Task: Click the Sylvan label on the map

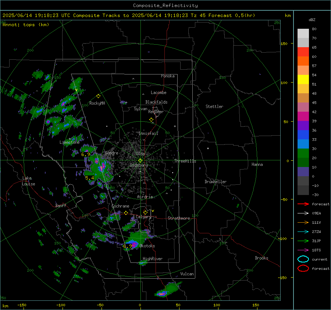Action: click(140, 109)
